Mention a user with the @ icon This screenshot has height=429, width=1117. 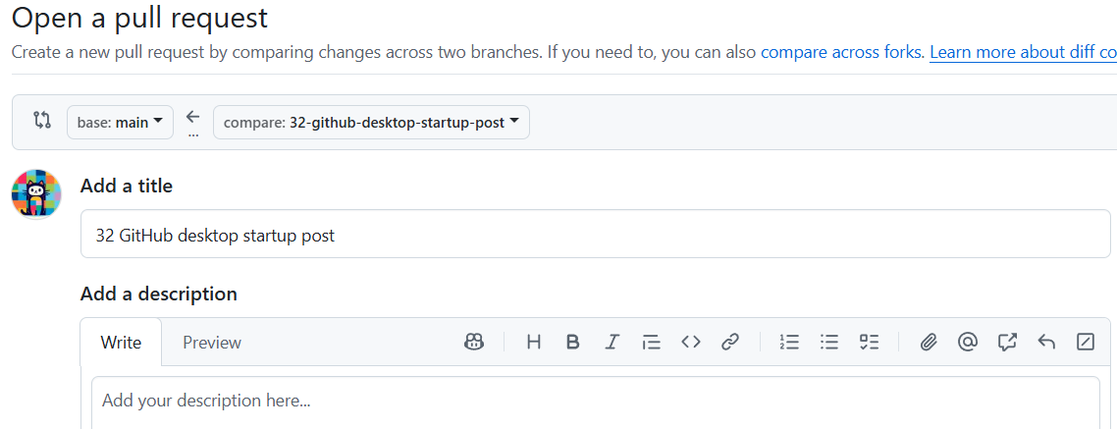967,343
